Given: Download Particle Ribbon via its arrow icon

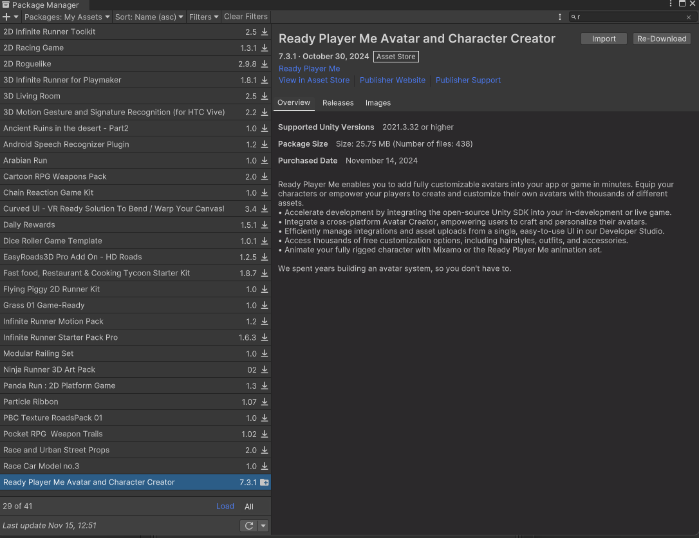Looking at the screenshot, I should click(x=265, y=402).
